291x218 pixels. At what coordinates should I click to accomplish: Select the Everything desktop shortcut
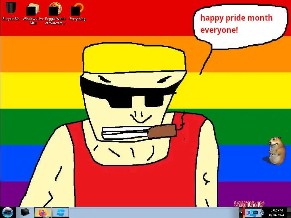coord(77,11)
